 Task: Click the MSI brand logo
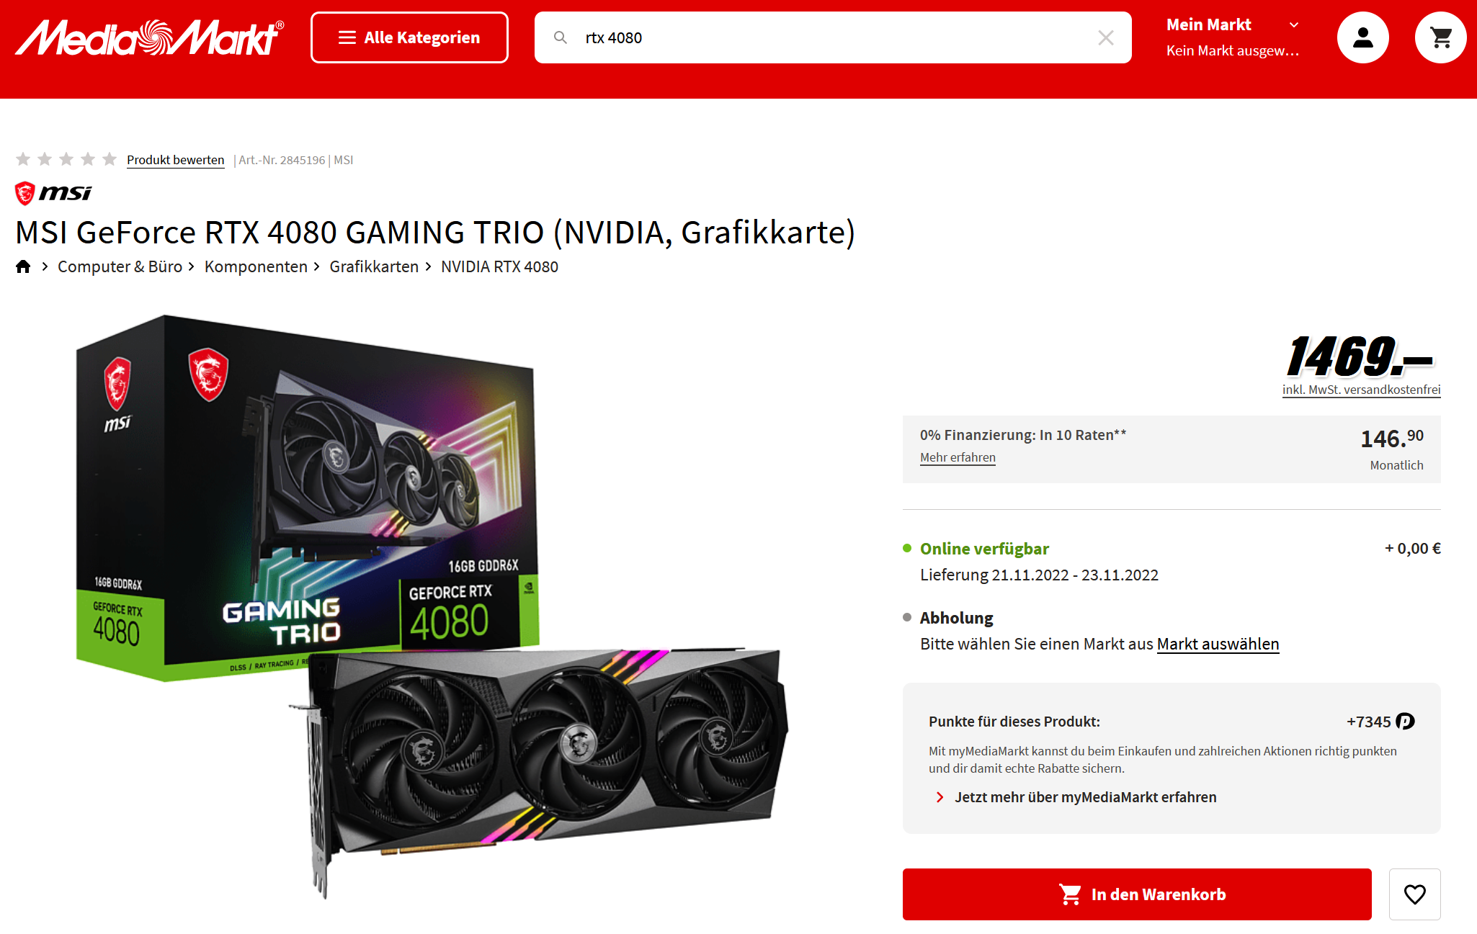(x=54, y=193)
